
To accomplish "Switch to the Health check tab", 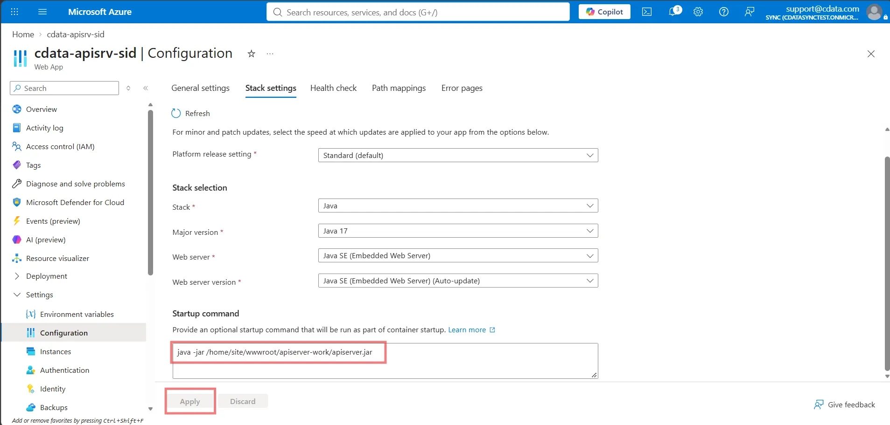I will tap(333, 88).
